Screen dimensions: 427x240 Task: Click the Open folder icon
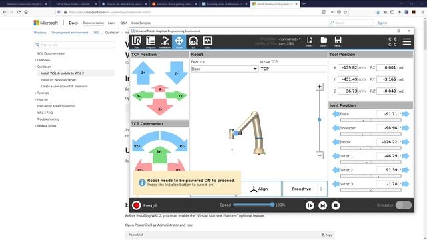pos(324,41)
